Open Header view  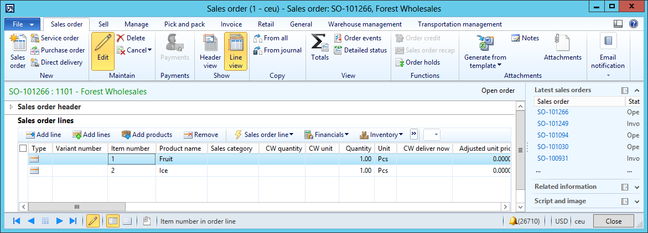click(x=210, y=51)
